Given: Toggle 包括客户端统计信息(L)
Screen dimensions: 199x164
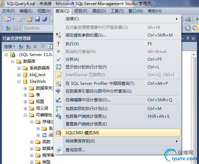Looking at the screenshot, I should point(117,116).
